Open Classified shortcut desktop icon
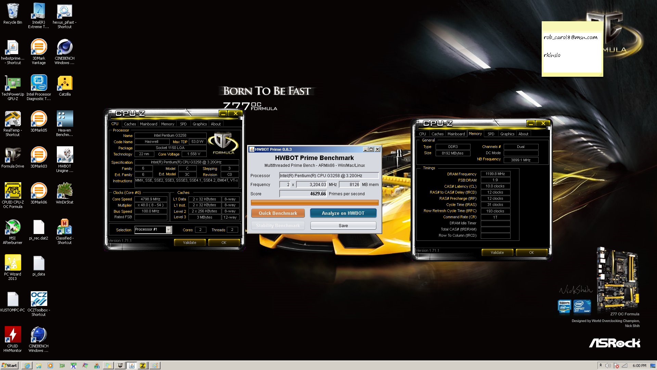The height and width of the screenshot is (370, 657). pos(65,232)
